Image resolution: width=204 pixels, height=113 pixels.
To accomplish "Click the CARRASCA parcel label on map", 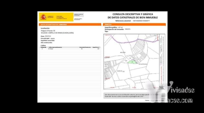I will point(143,64).
